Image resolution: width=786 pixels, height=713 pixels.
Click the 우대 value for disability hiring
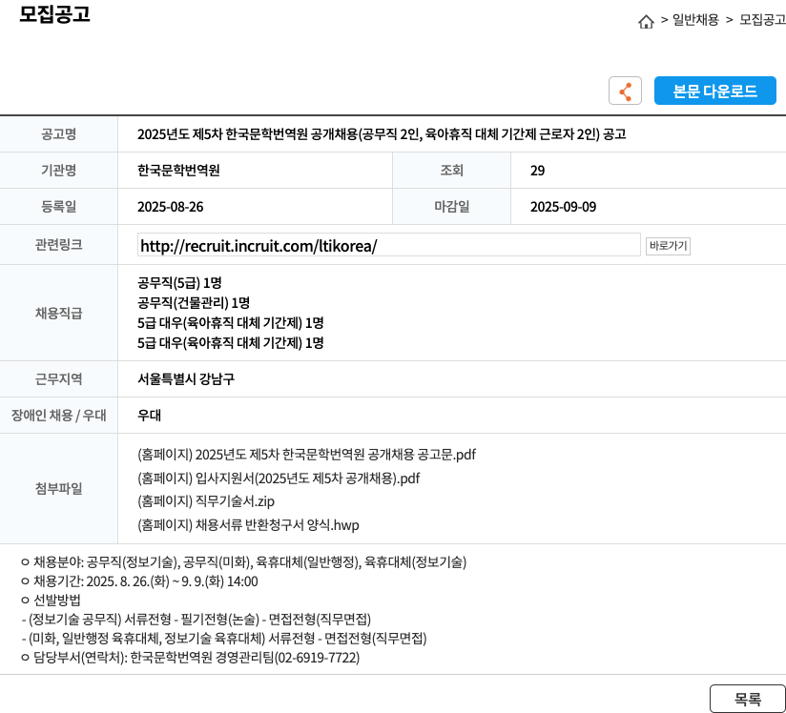pyautogui.click(x=149, y=416)
